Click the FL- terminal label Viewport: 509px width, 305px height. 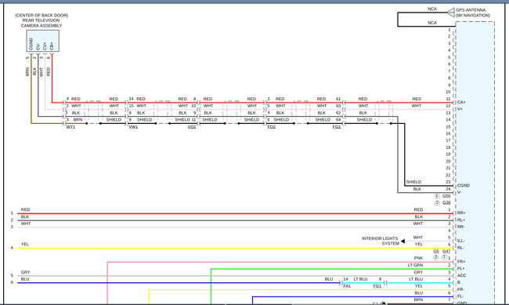460,296
